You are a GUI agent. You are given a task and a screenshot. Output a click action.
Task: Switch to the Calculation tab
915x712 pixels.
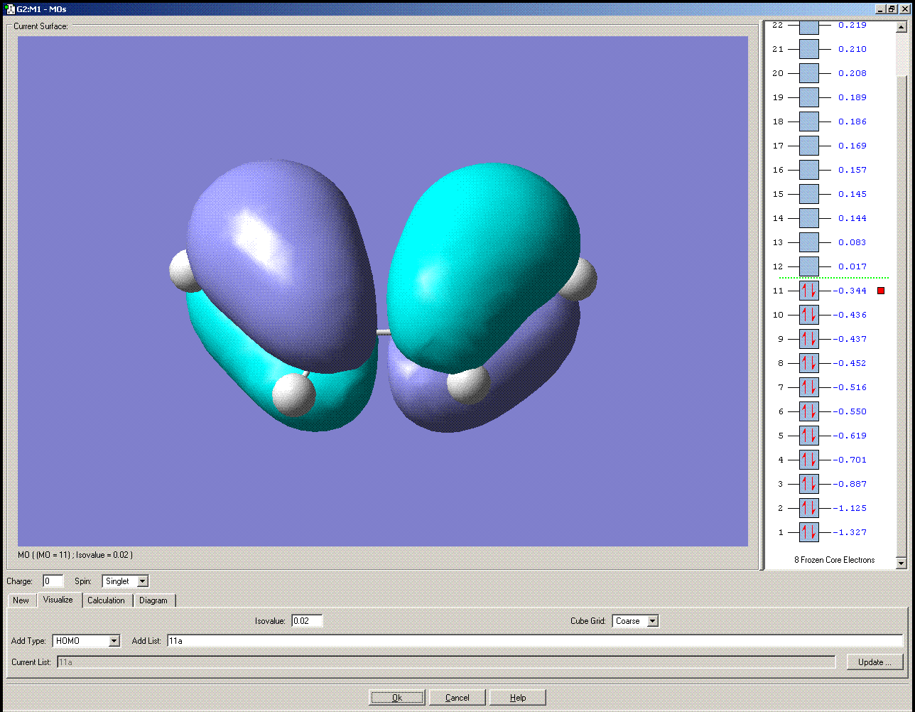[106, 600]
